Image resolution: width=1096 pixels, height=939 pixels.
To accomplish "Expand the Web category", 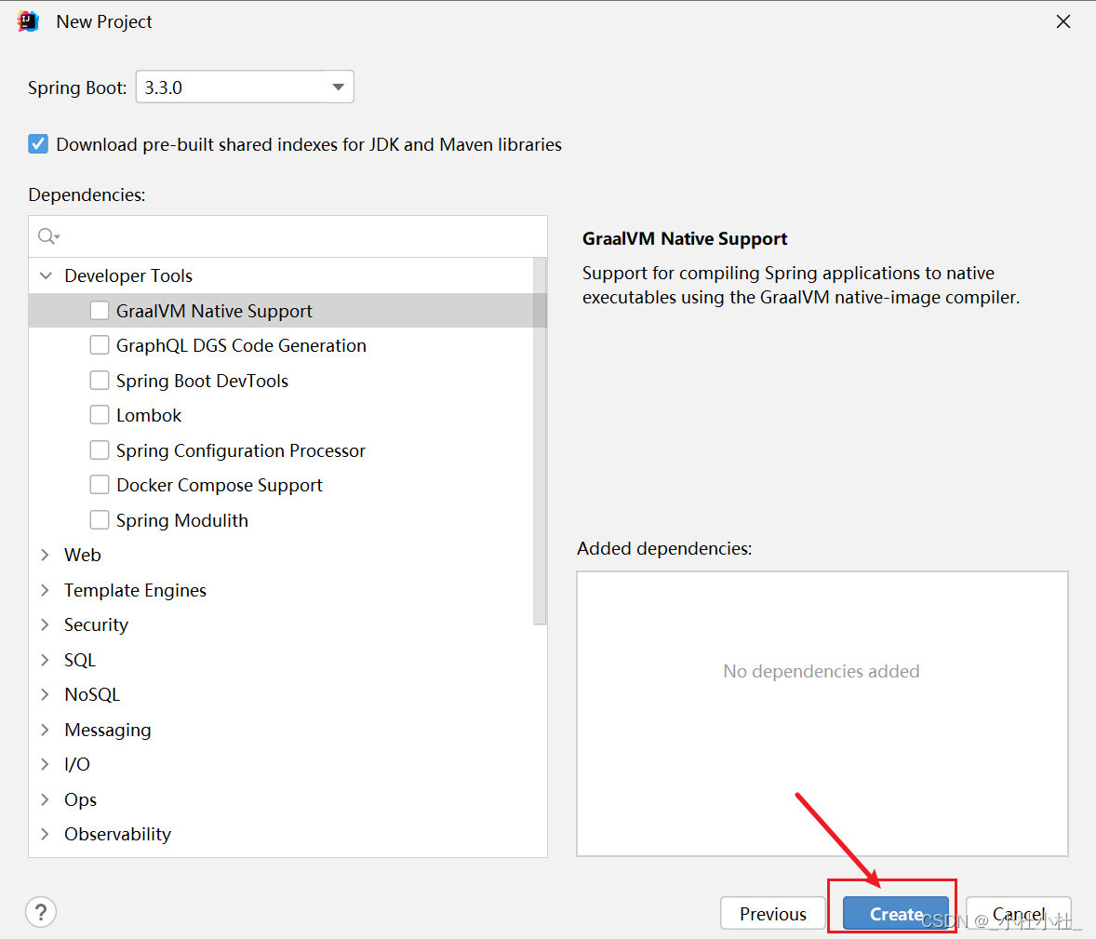I will [46, 555].
